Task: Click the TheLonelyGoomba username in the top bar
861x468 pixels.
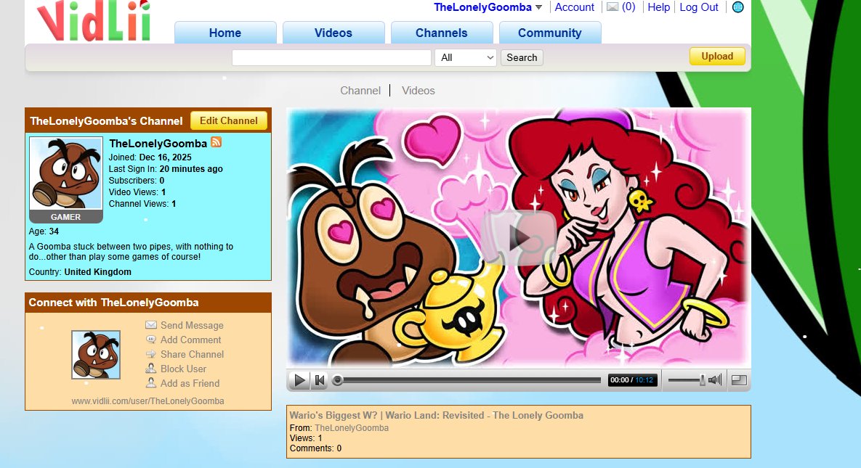Action: click(482, 7)
